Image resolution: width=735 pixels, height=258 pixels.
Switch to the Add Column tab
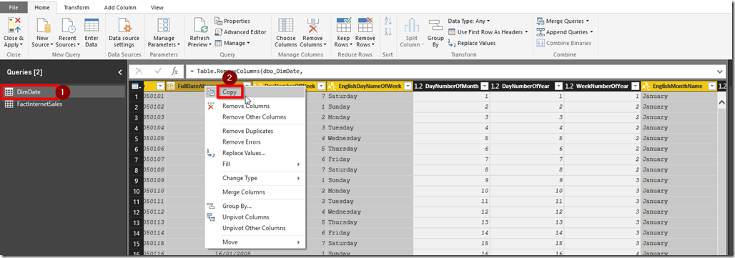pos(120,7)
